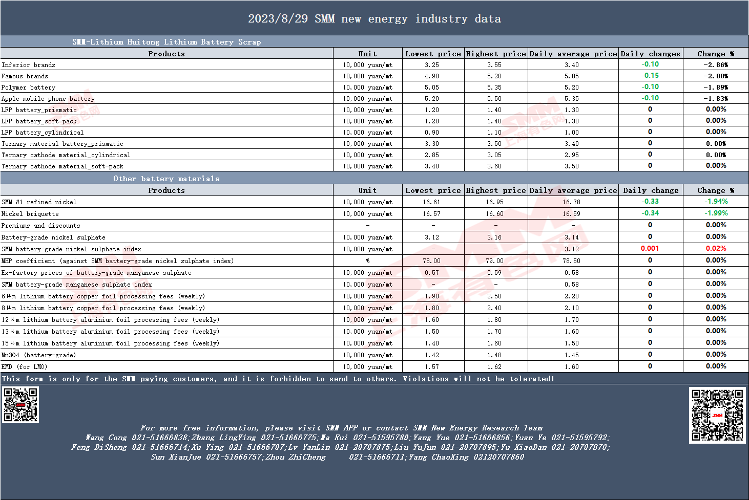
Task: Click the Wang Cong contact phone number
Action: point(159,438)
